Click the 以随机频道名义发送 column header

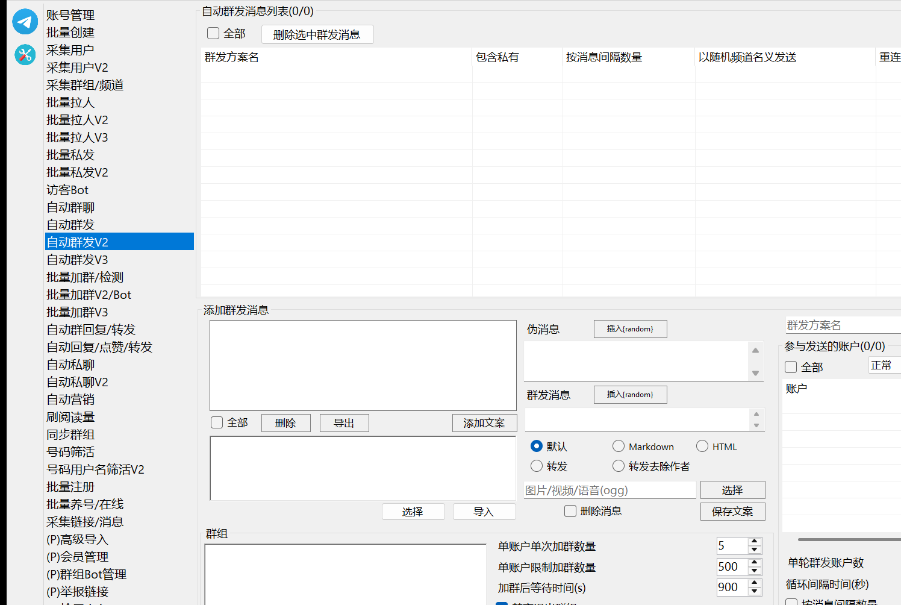click(x=785, y=57)
